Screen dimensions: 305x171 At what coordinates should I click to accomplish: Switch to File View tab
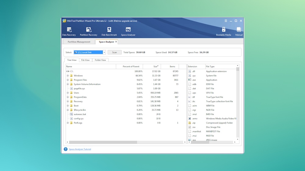85,60
